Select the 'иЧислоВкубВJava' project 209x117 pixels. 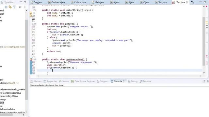click(x=9, y=96)
